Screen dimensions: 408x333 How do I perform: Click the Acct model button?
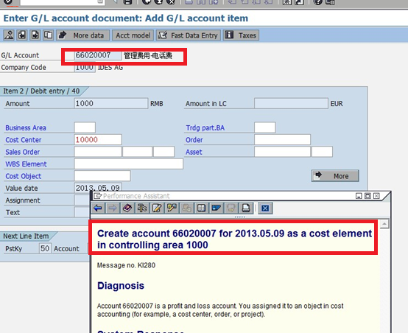pos(133,35)
